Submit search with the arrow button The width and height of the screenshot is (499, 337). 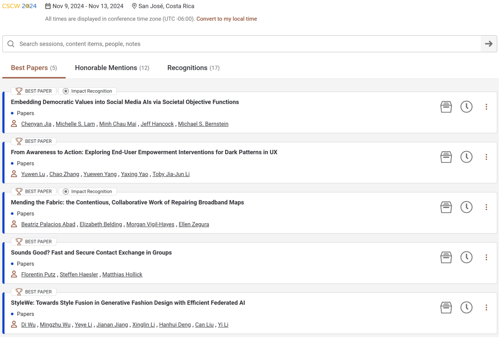(x=489, y=44)
